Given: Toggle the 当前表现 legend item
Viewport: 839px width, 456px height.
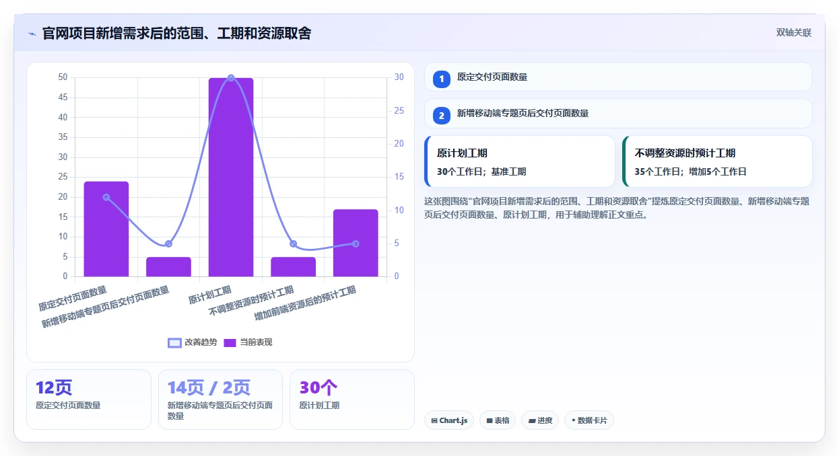Looking at the screenshot, I should tap(248, 342).
